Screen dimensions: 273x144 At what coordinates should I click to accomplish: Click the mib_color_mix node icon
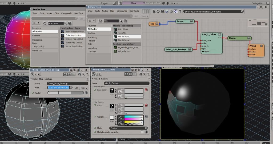click(115, 51)
